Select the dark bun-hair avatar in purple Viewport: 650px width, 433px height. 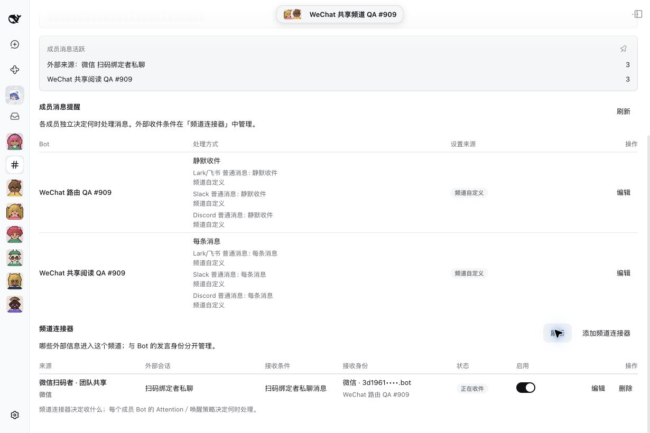click(15, 304)
